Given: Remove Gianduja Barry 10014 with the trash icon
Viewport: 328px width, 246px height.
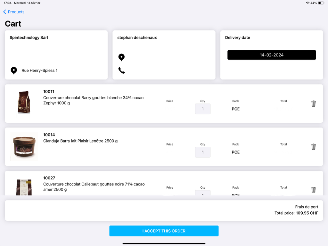Looking at the screenshot, I should tap(313, 146).
